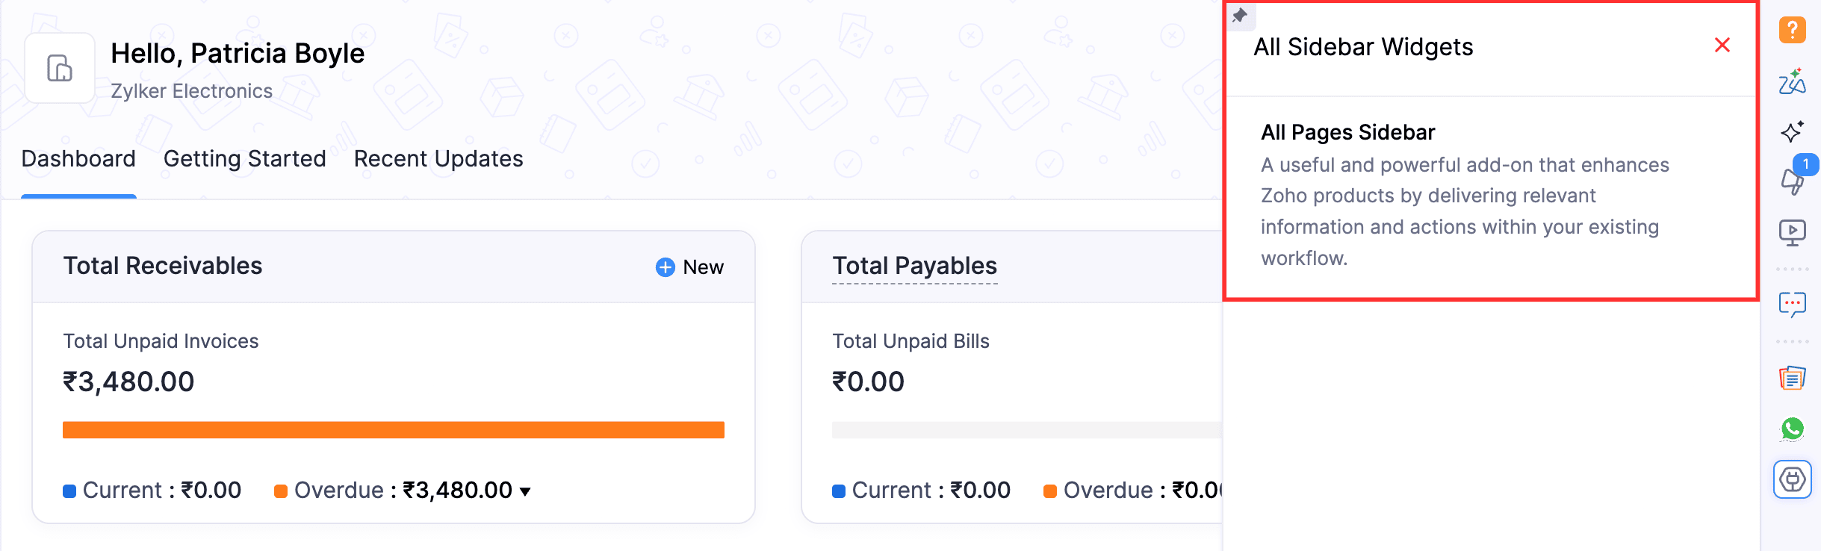This screenshot has width=1821, height=551.
Task: Open the orange documents stack icon
Action: tap(1792, 379)
